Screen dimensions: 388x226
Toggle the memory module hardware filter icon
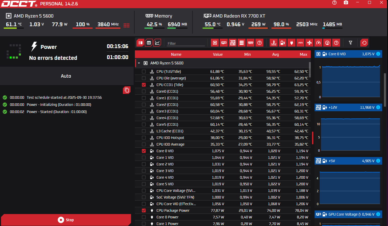(251, 43)
